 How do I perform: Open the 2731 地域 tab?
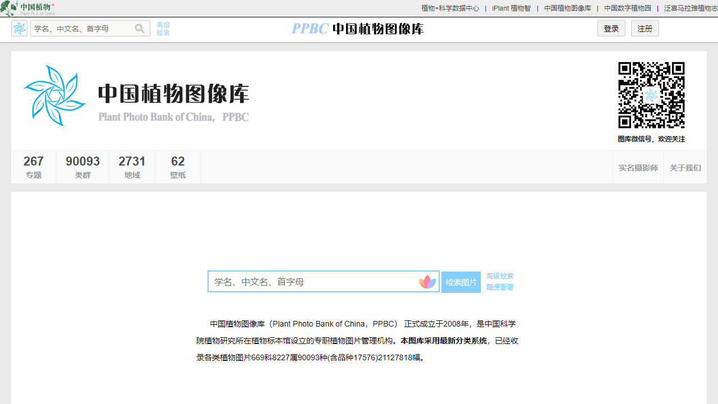tap(132, 167)
